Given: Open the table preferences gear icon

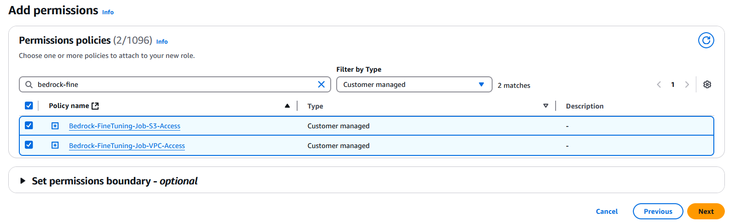Looking at the screenshot, I should coord(707,85).
